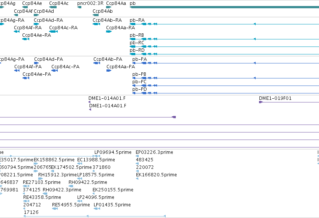Open the pb-PD protein label
The height and width of the screenshot is (218, 319).
coord(139,89)
